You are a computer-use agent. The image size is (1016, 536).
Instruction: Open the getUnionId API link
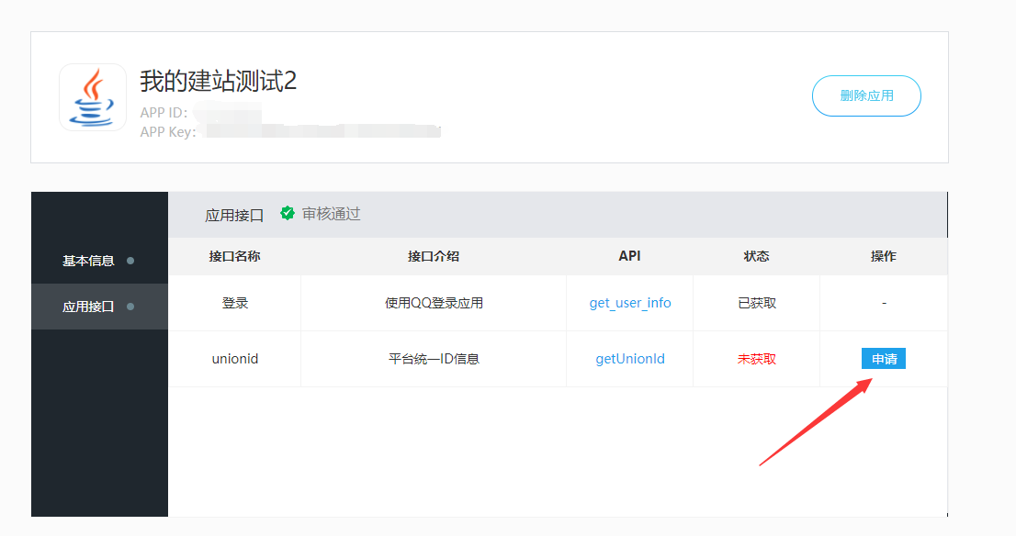pyautogui.click(x=630, y=359)
